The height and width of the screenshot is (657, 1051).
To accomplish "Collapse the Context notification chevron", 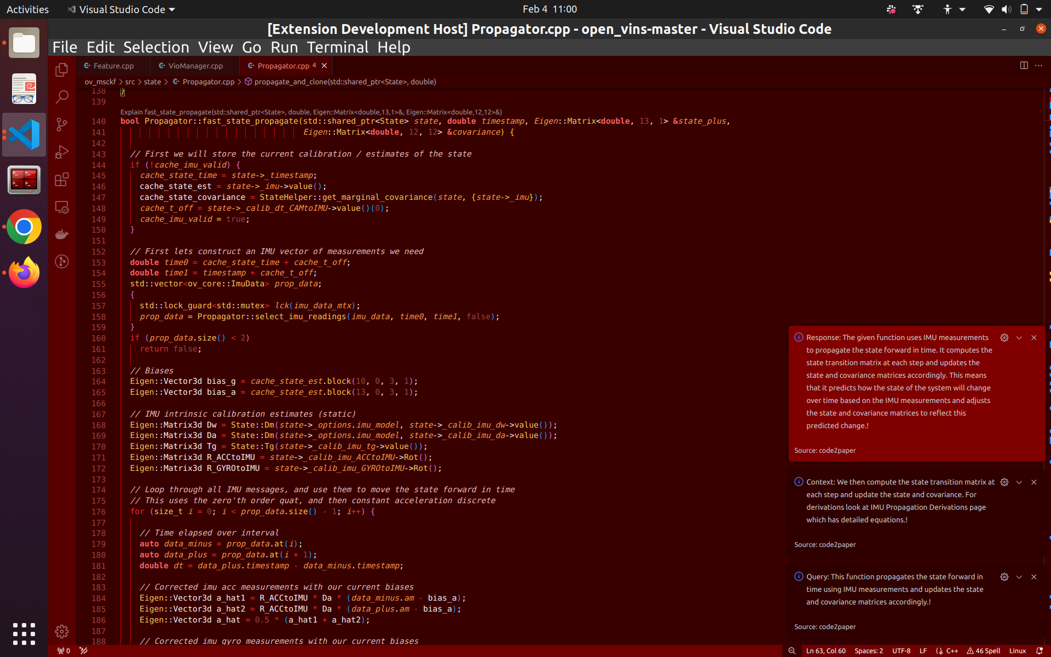I will coord(1019,482).
